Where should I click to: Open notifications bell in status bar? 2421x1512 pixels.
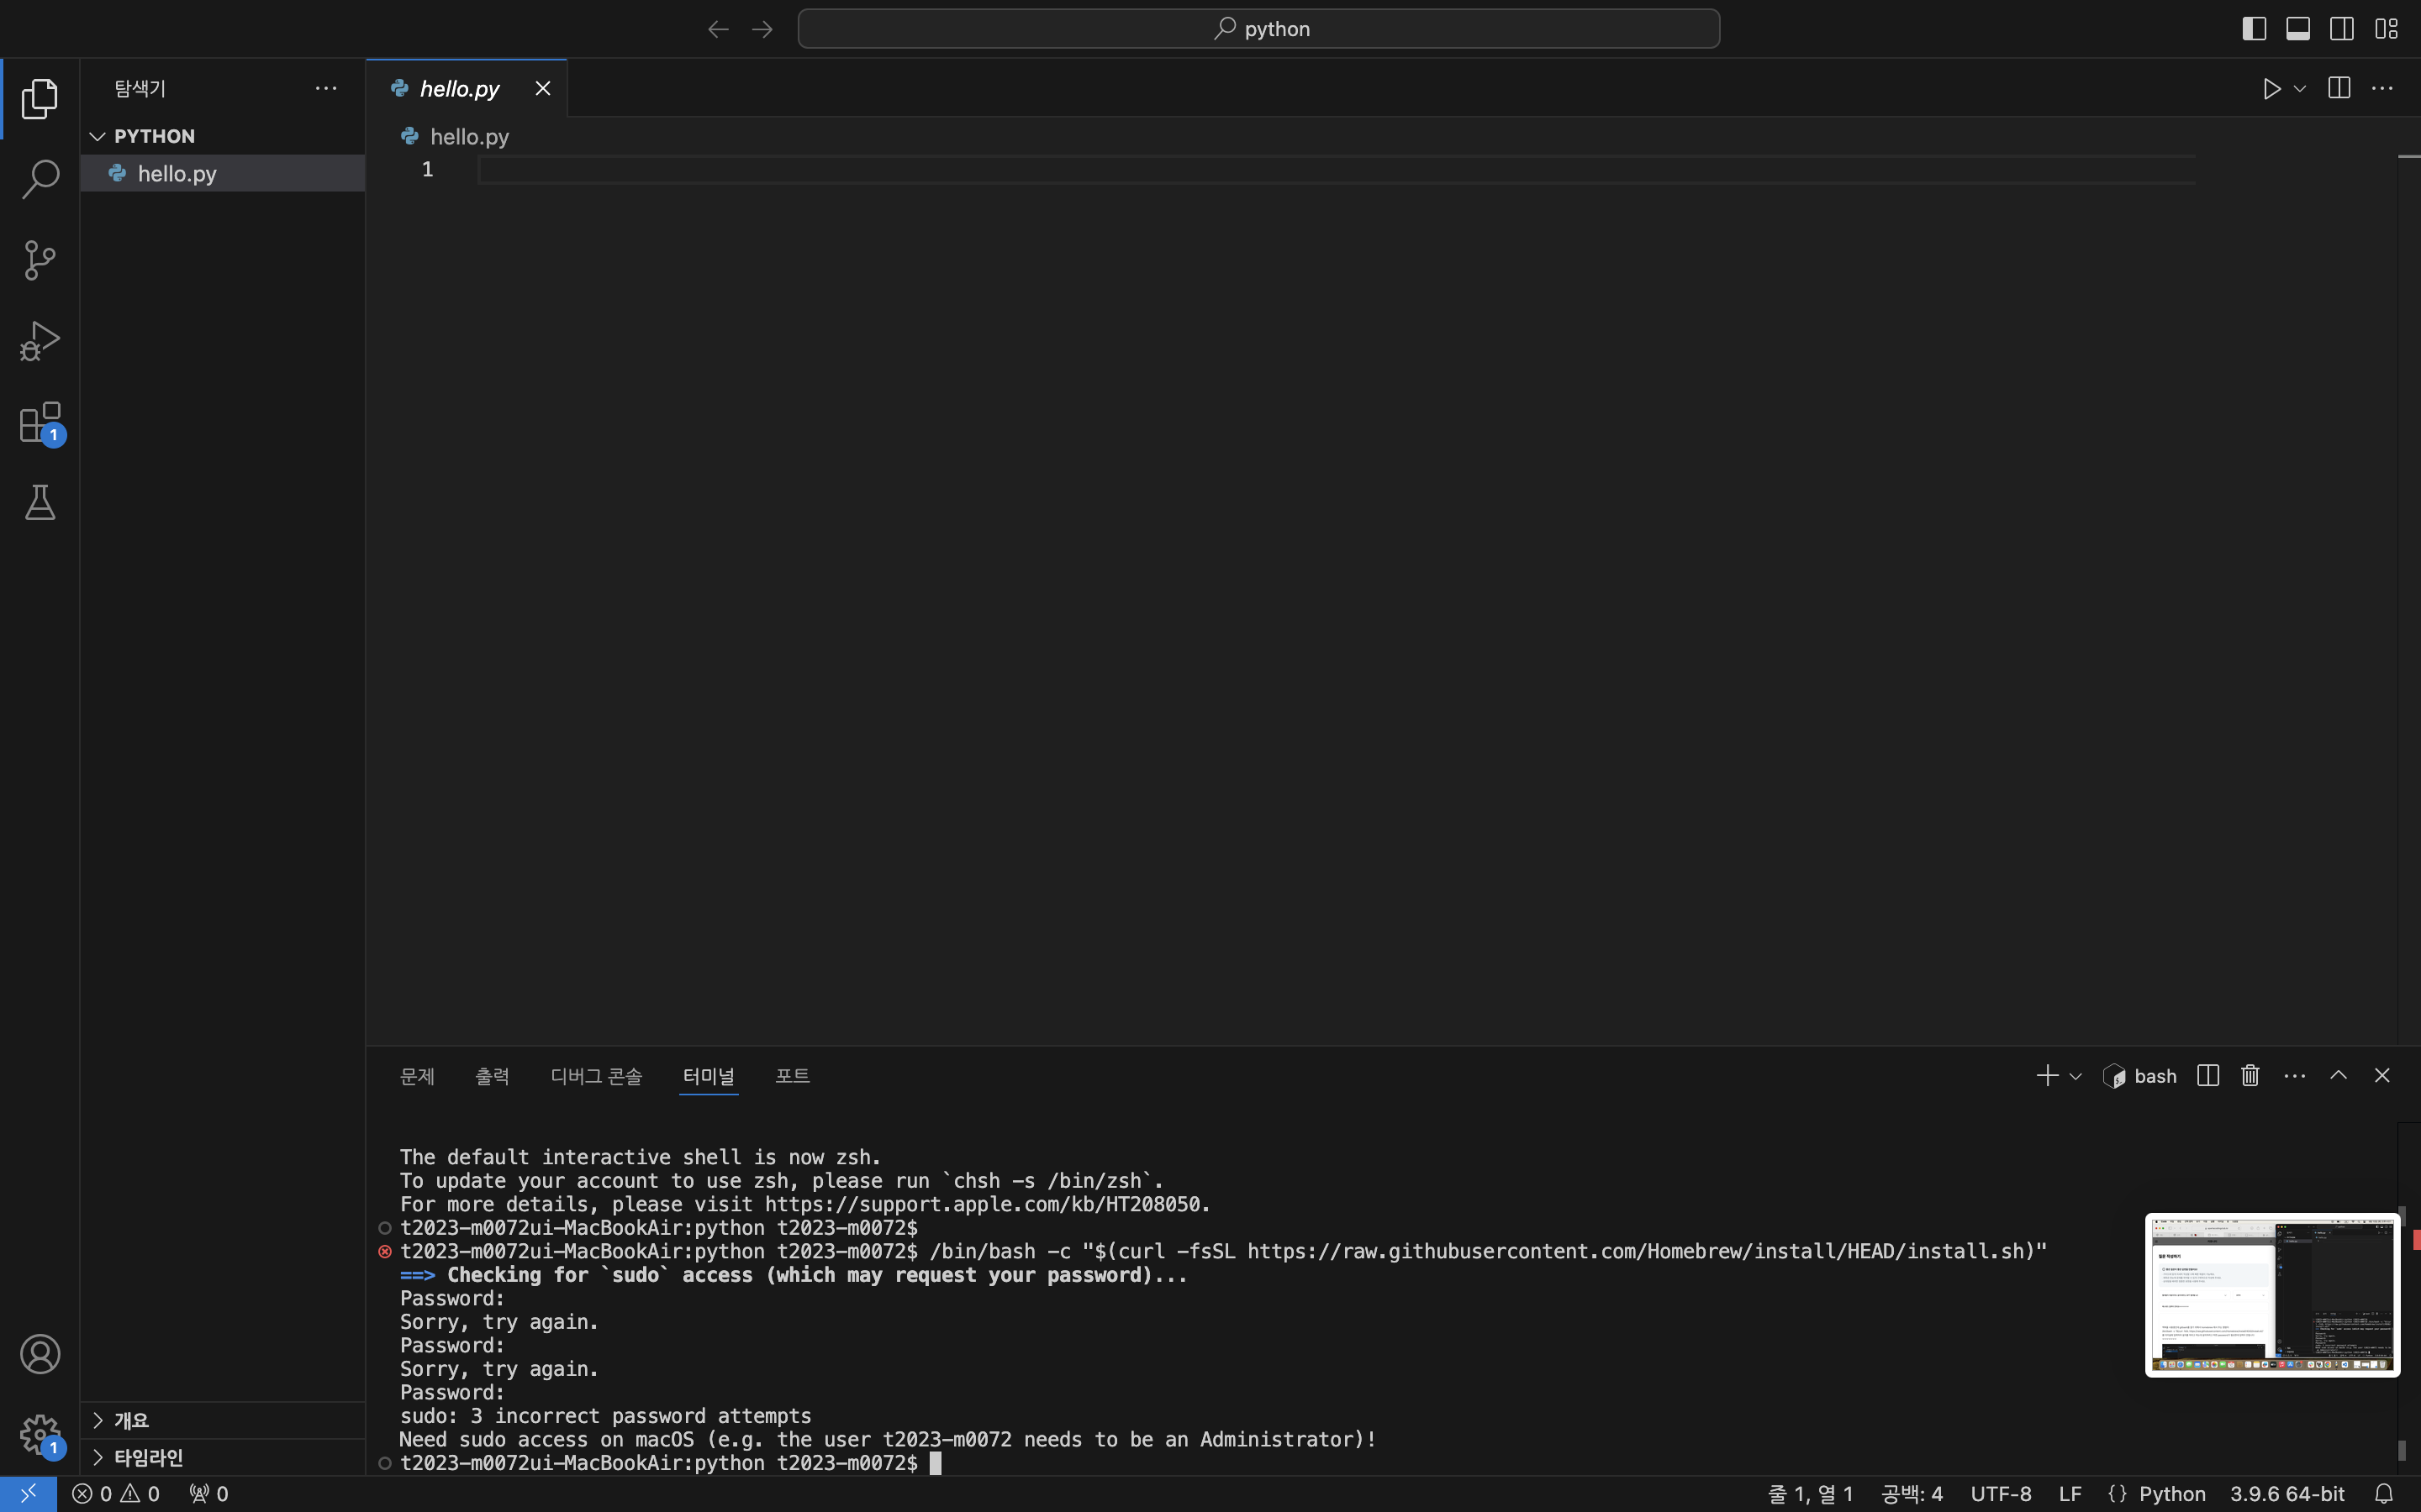point(2384,1494)
